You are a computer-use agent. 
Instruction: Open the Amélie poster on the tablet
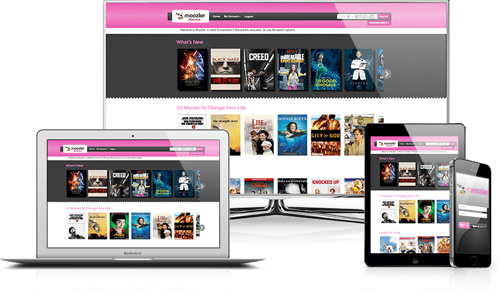426,211
